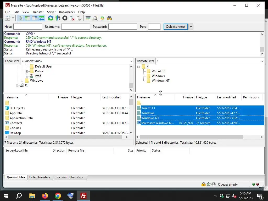The width and height of the screenshot is (268, 201).
Task: Open directory listing filters dialog
Action: pos(88,18)
